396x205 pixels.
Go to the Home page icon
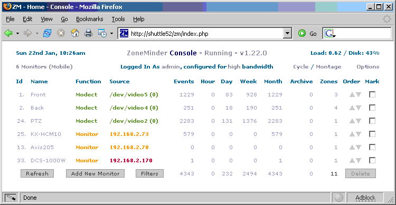(x=75, y=33)
